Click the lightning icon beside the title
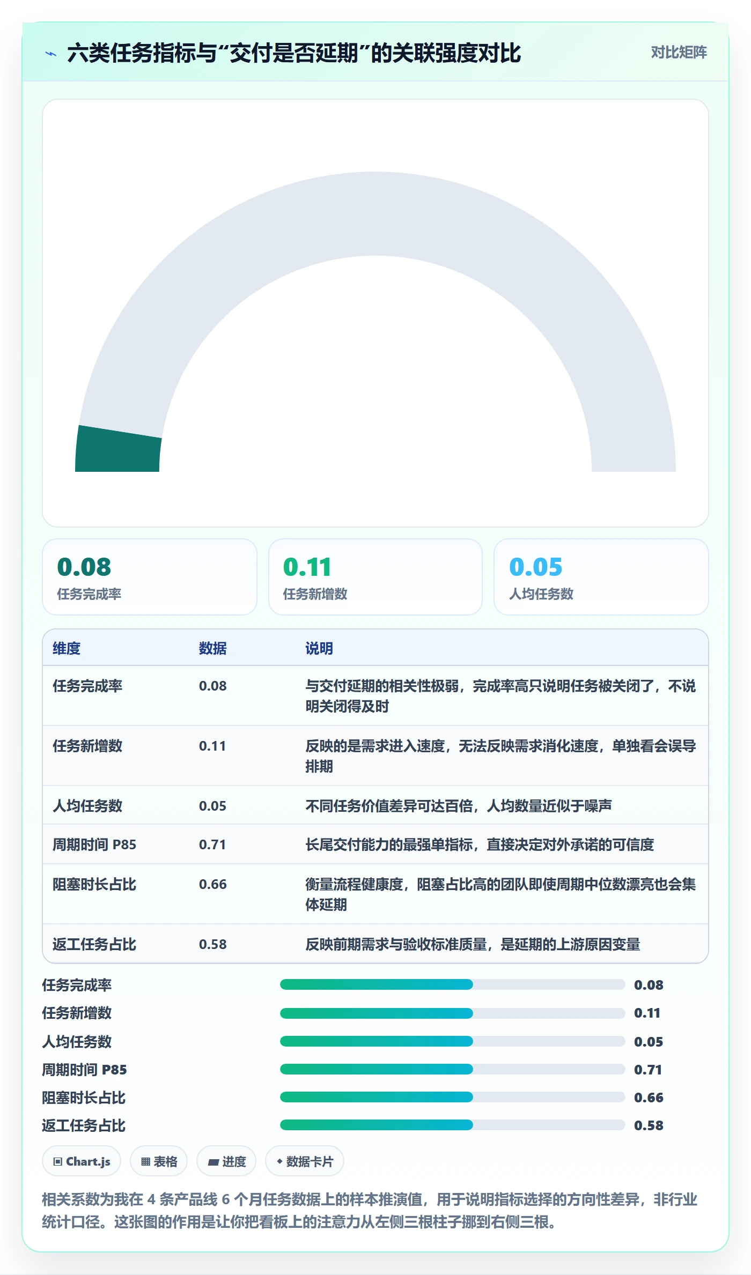Screen dimensions: 751x1275 coord(51,54)
